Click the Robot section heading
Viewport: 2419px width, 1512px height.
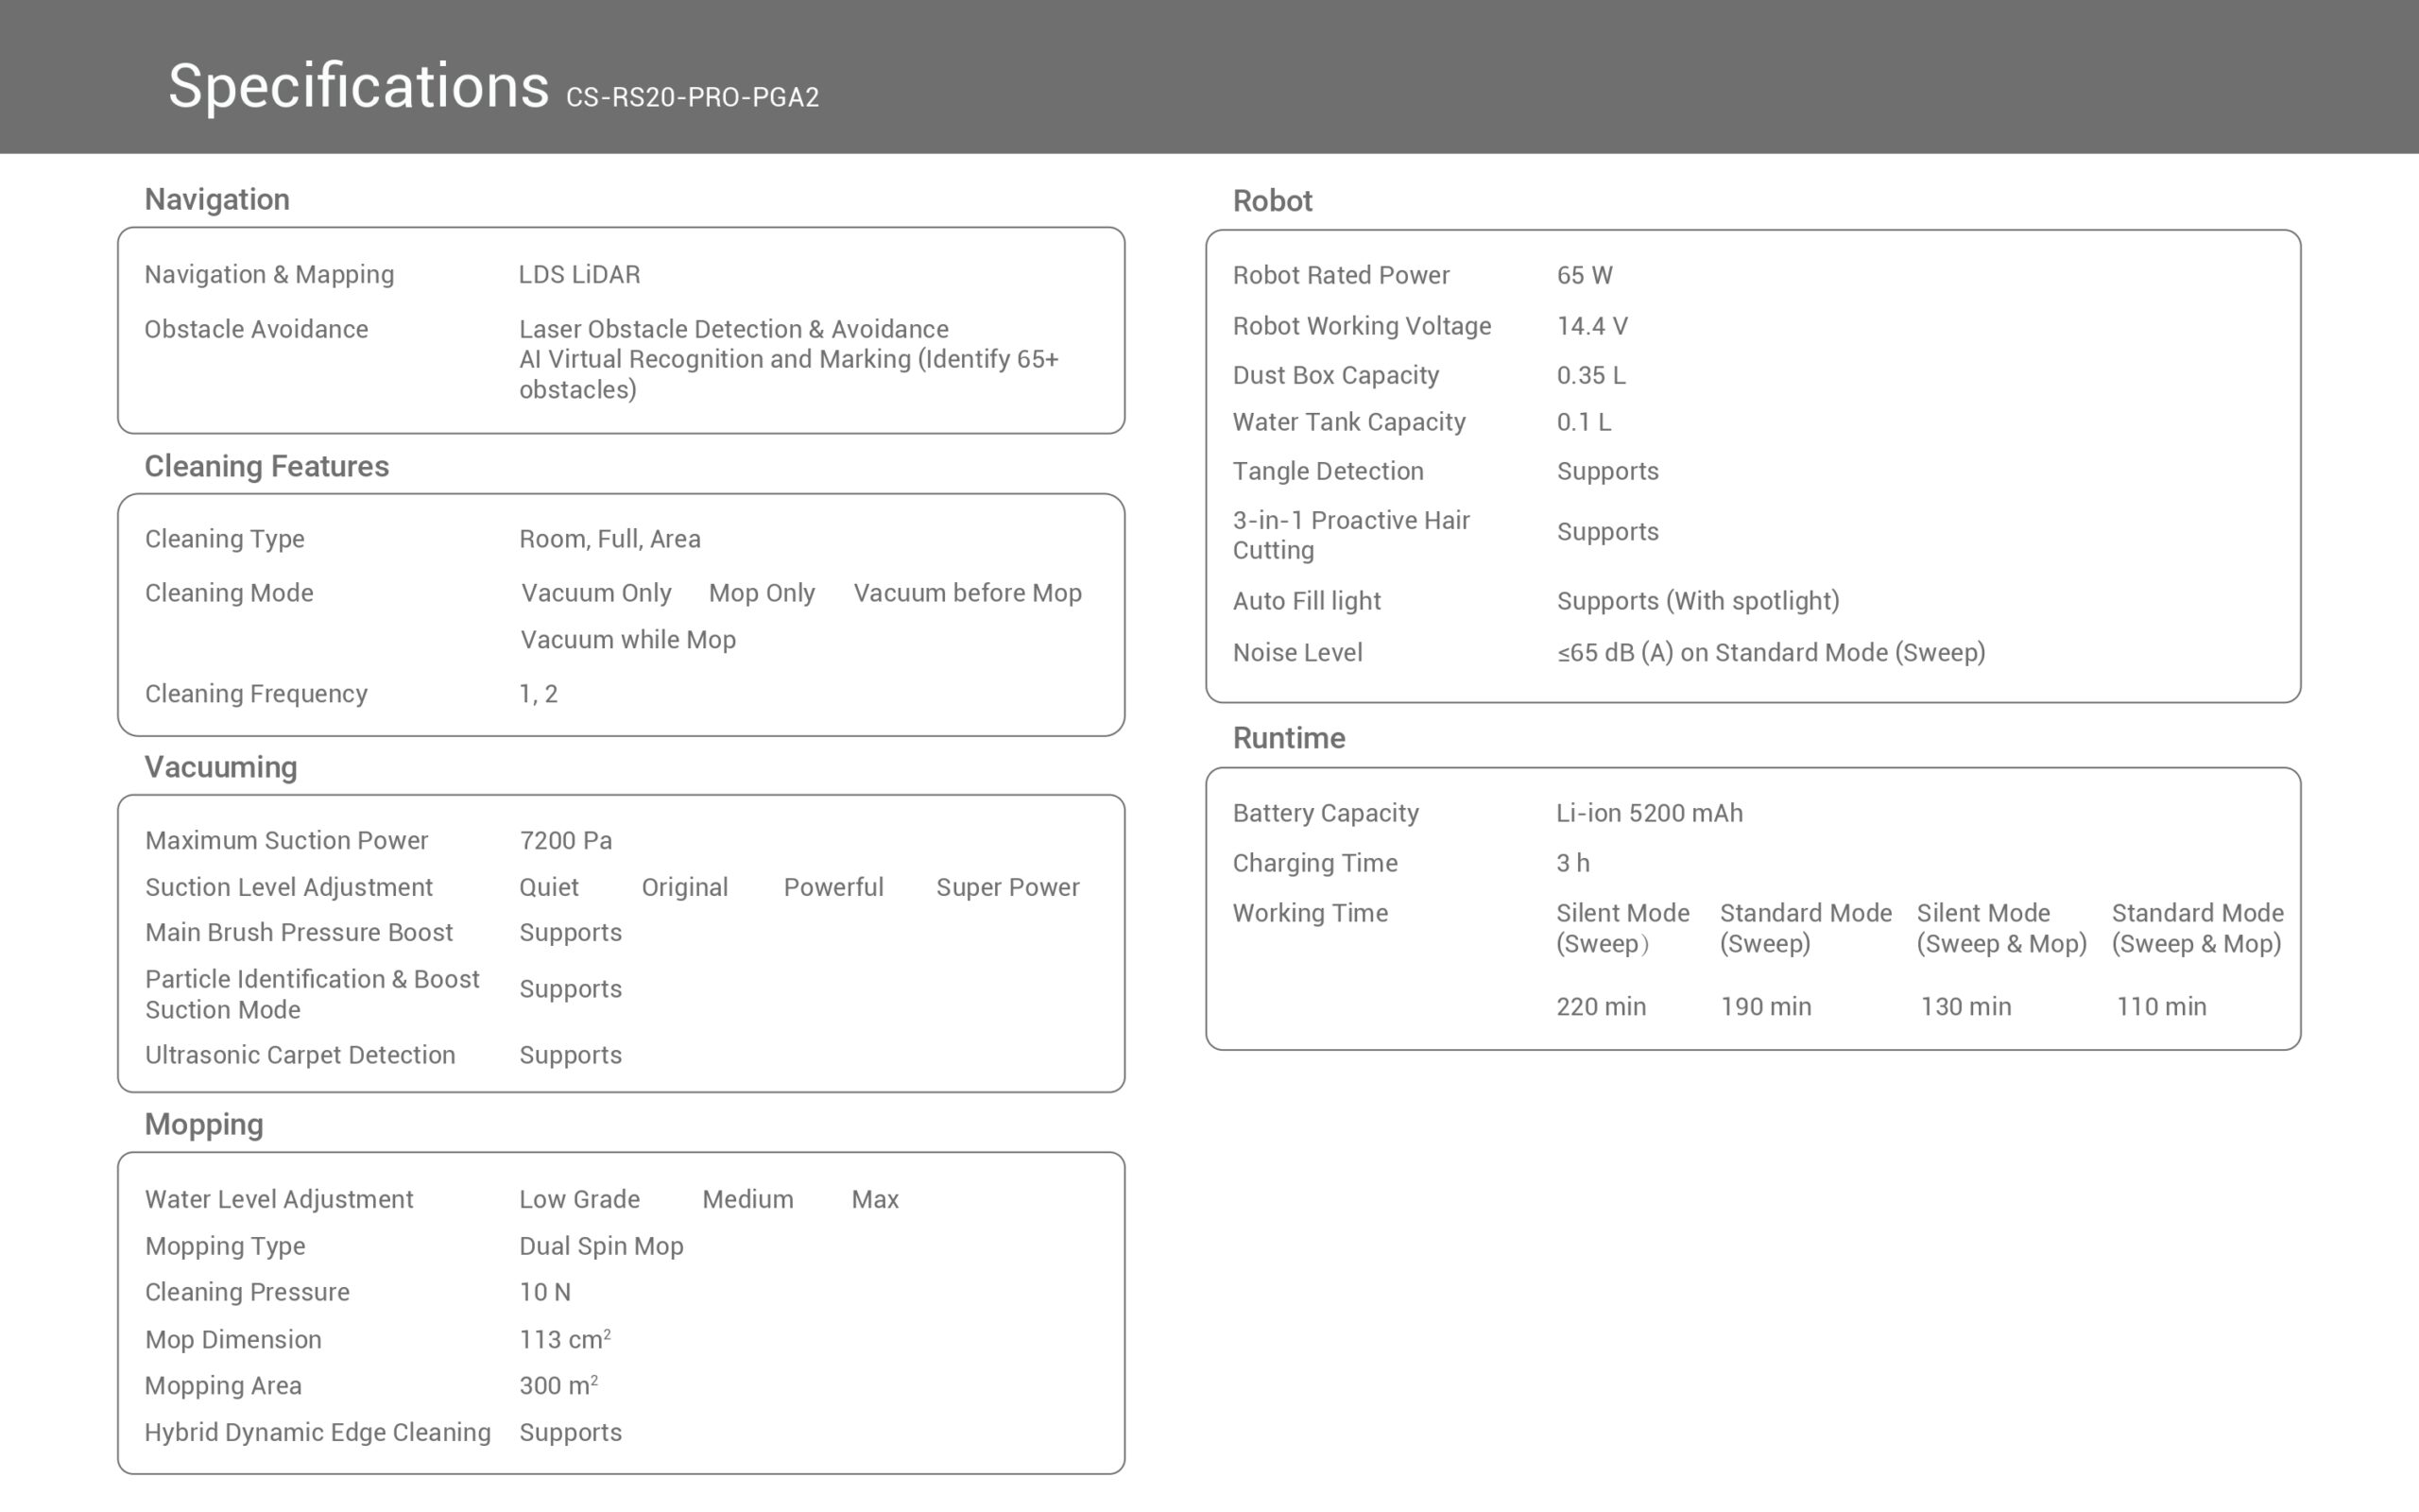[x=1272, y=201]
